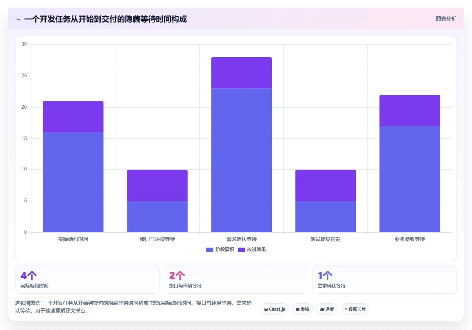Screen dimensions: 472x330
Task: Click the y-axis value 5
Action: pyautogui.click(x=26, y=201)
